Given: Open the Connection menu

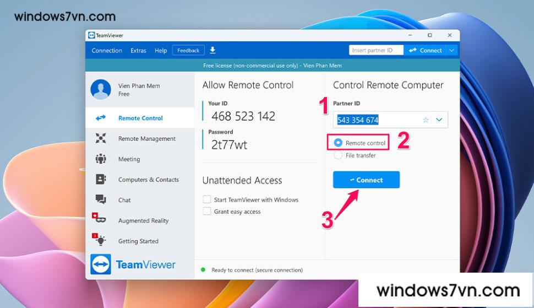Looking at the screenshot, I should pyautogui.click(x=107, y=51).
